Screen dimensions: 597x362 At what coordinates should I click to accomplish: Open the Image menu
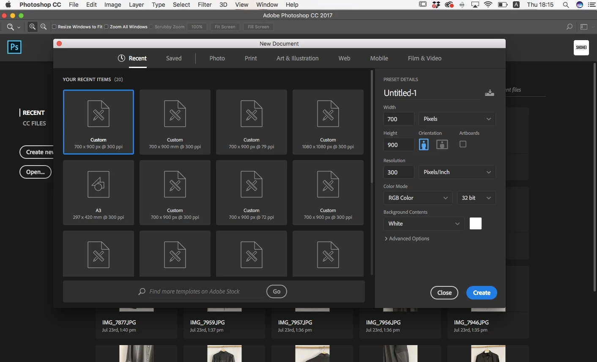click(x=113, y=5)
